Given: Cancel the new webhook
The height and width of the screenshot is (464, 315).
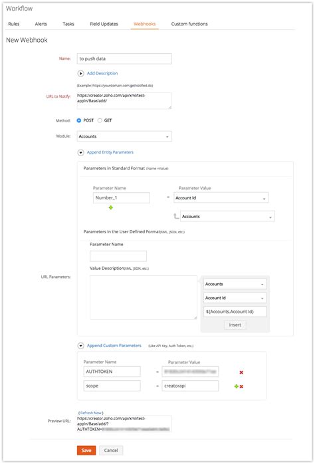Looking at the screenshot, I should pos(111,451).
